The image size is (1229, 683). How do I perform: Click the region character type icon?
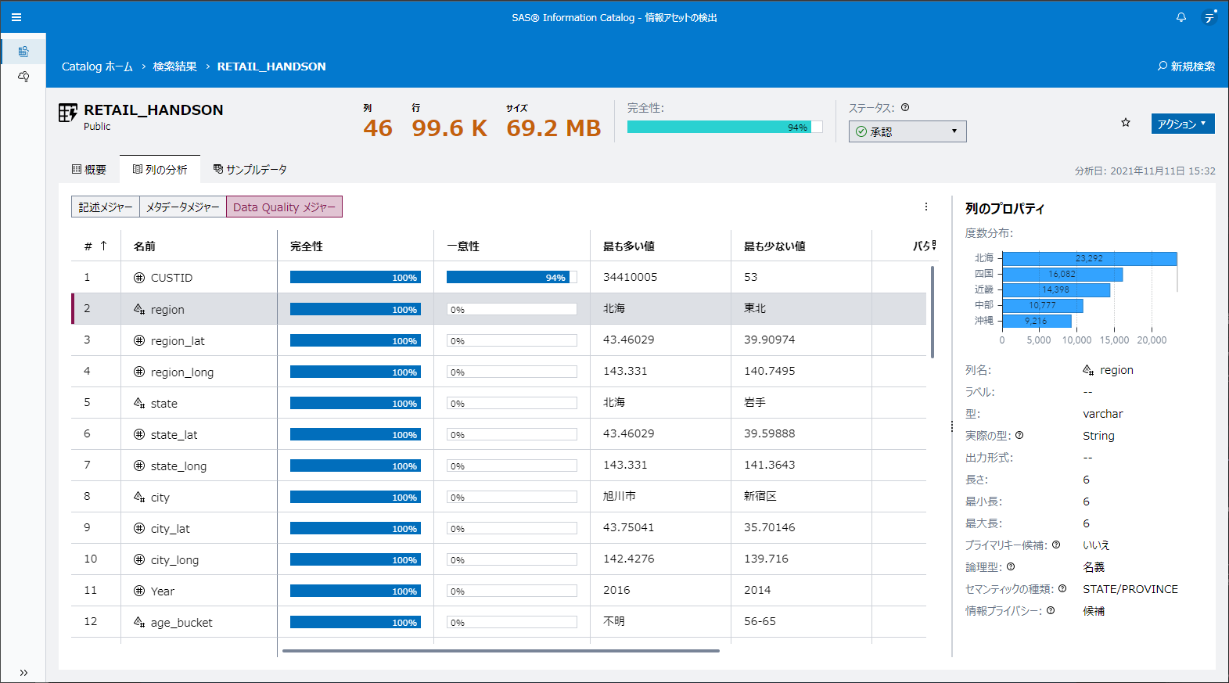(139, 309)
